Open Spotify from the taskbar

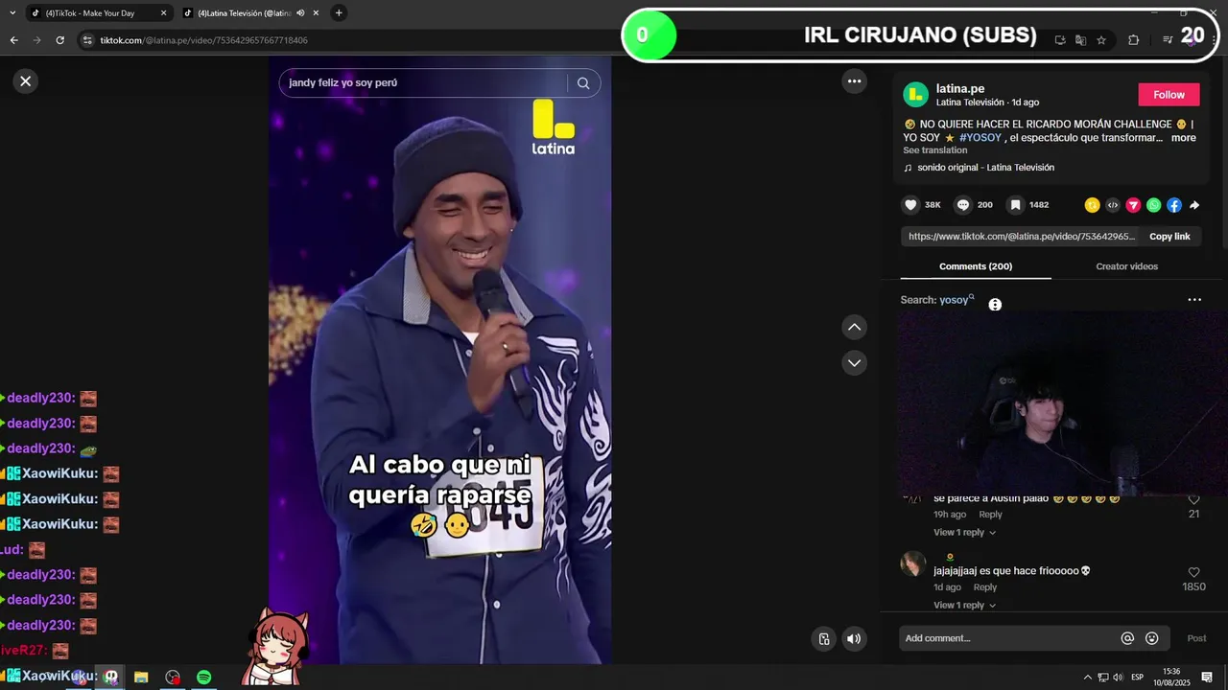click(203, 678)
